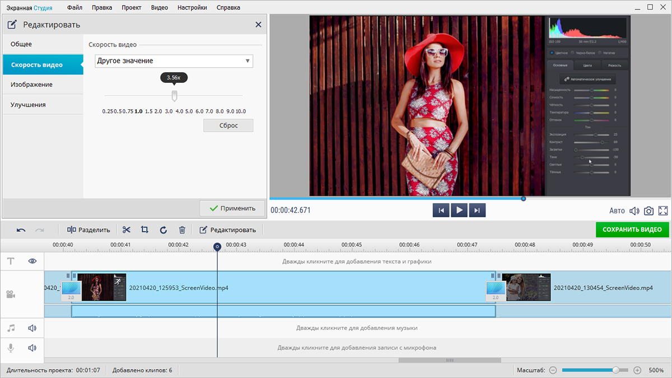Mute the microphone track
This screenshot has width=672, height=378.
click(x=32, y=348)
